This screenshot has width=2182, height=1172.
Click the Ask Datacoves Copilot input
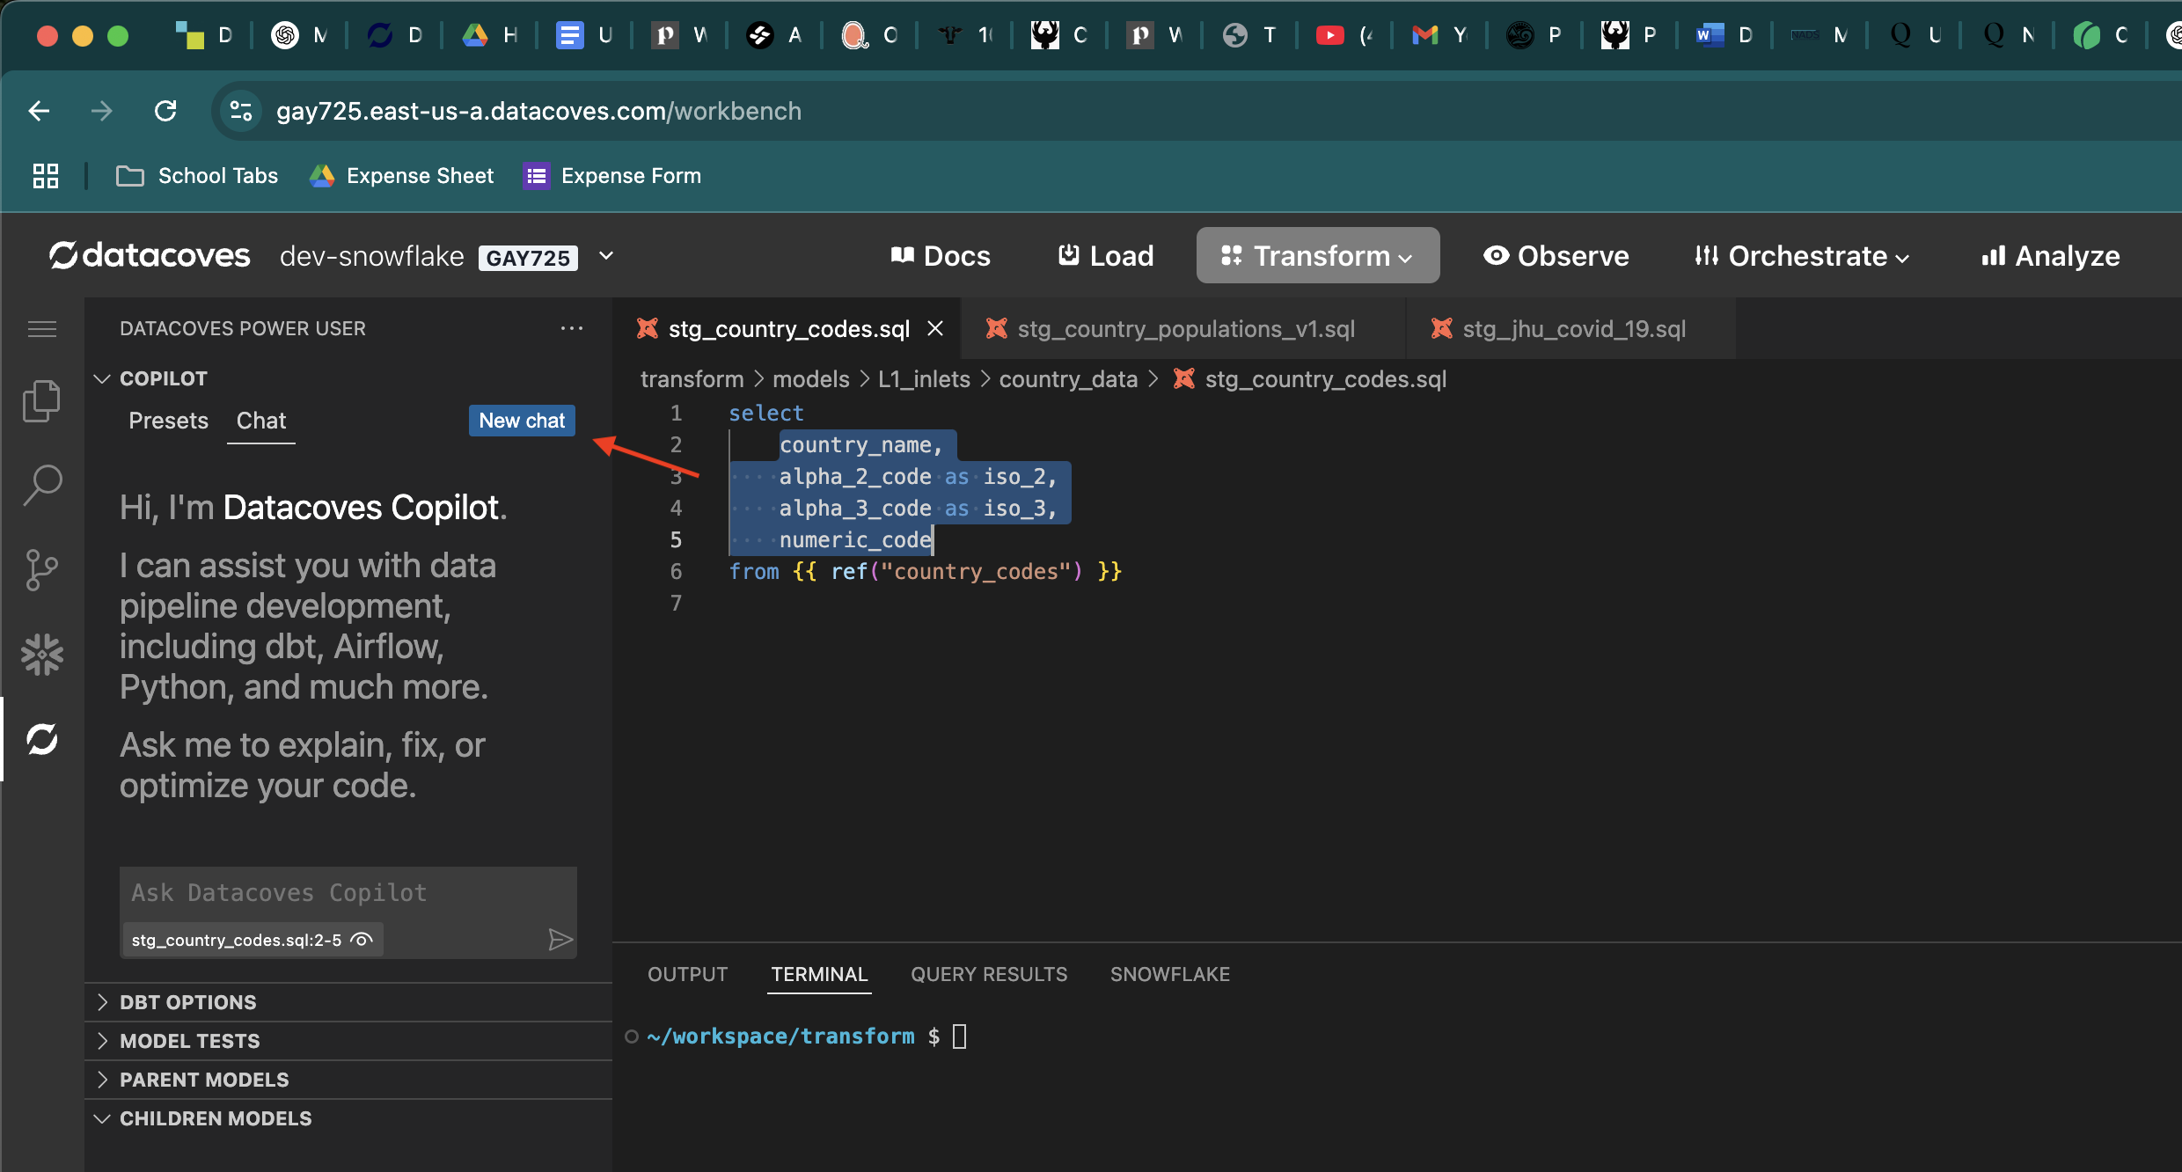(348, 893)
